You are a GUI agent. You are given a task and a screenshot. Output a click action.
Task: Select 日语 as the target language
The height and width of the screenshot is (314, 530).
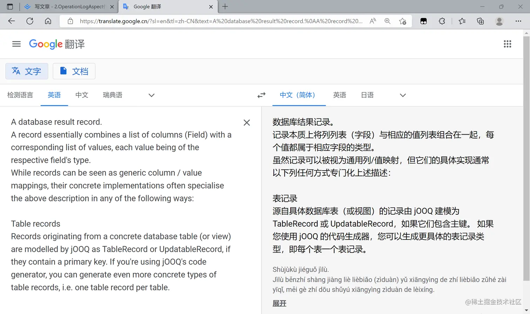[367, 95]
